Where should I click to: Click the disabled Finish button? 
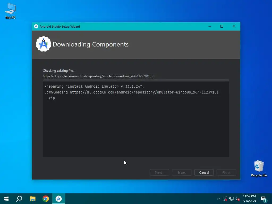[x=226, y=172]
